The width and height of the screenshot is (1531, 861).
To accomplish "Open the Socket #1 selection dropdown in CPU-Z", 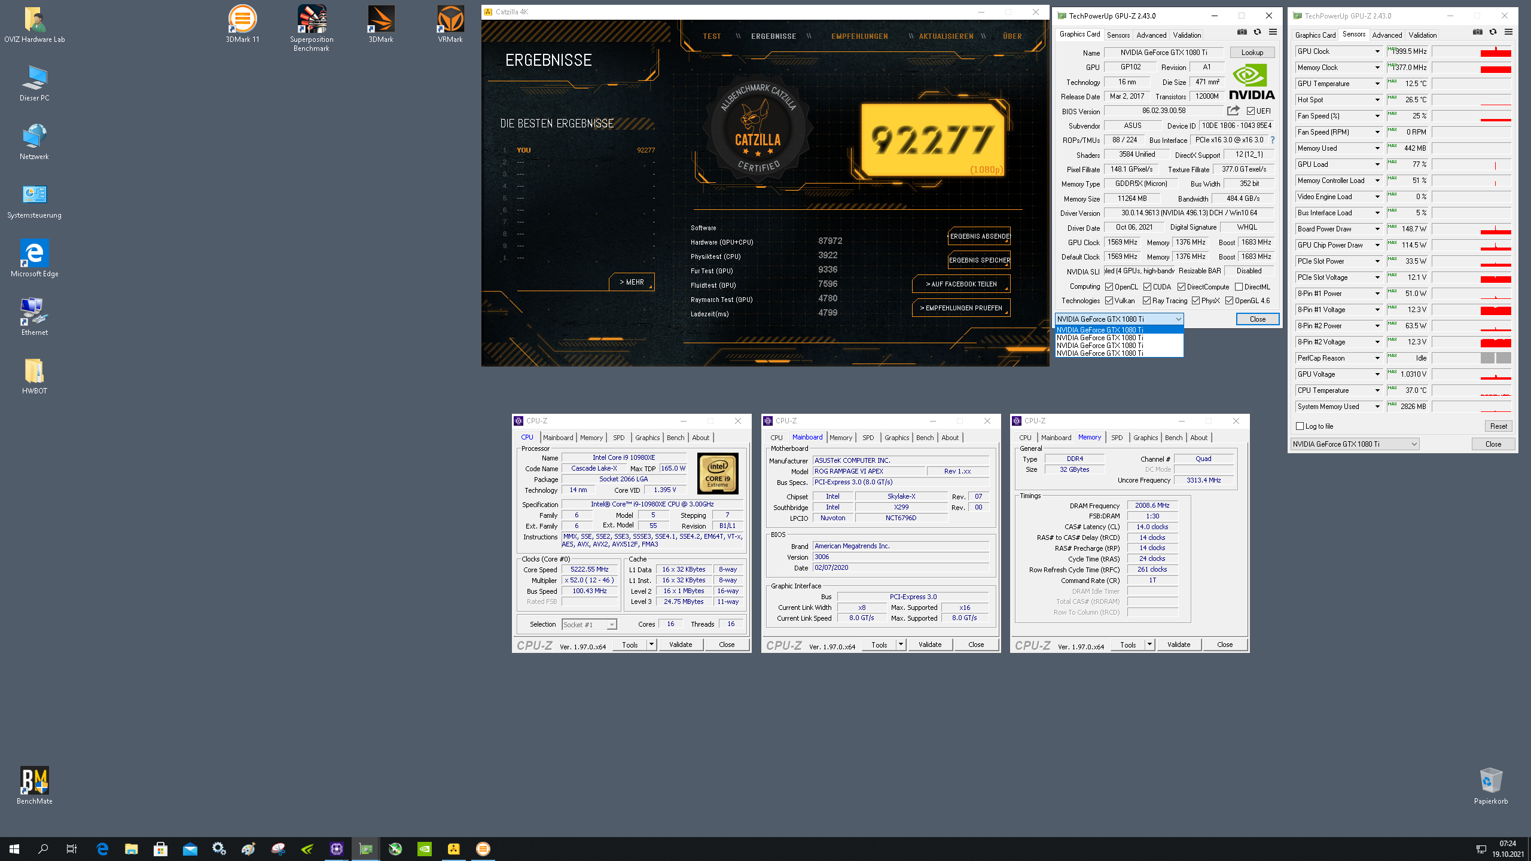I will (589, 624).
